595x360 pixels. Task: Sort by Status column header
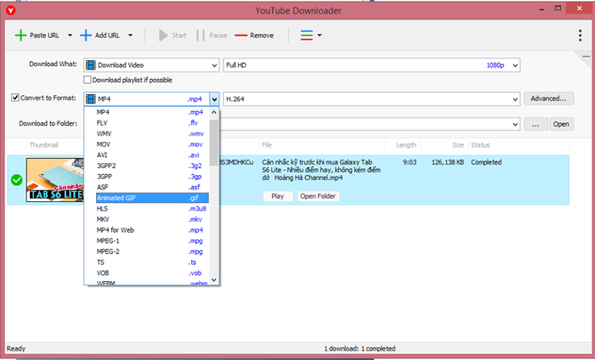480,145
